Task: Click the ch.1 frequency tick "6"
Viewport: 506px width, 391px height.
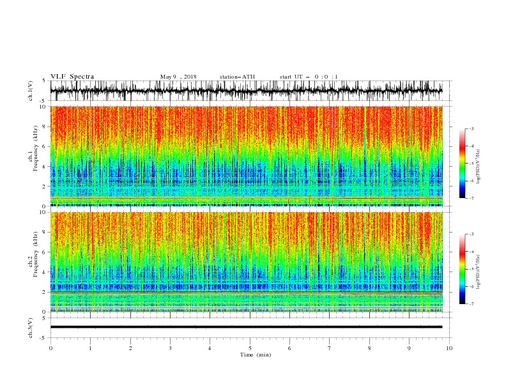Action: (x=44, y=147)
